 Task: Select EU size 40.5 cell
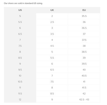(x=84, y=76)
